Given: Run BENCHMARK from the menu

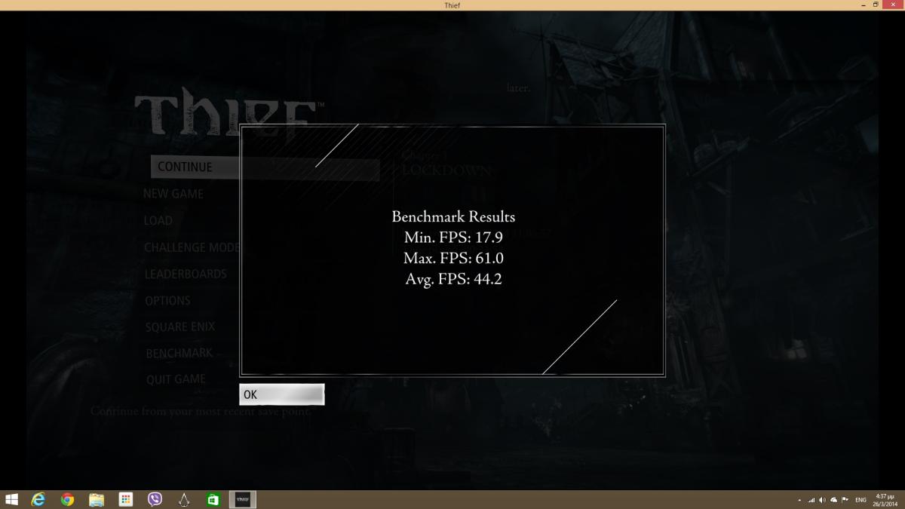Looking at the screenshot, I should click(179, 353).
